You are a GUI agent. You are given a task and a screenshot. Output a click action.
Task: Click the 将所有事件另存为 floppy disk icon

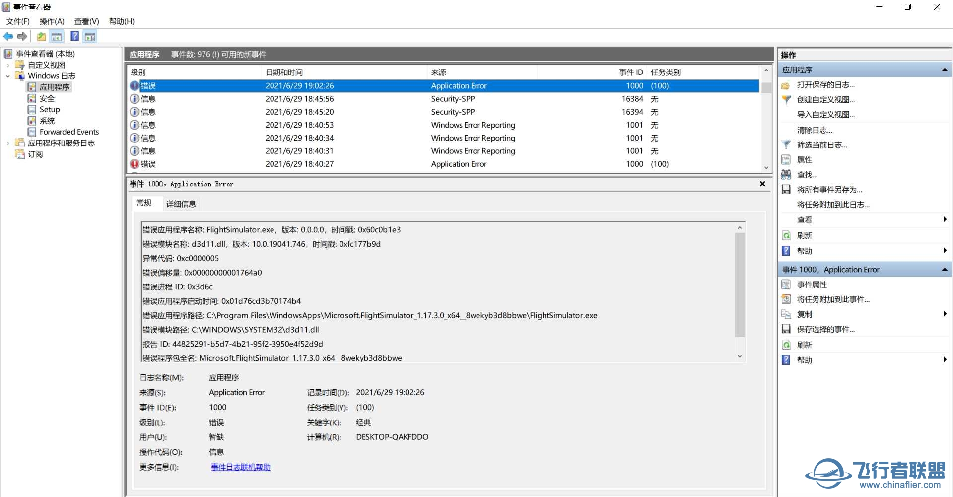[786, 190]
